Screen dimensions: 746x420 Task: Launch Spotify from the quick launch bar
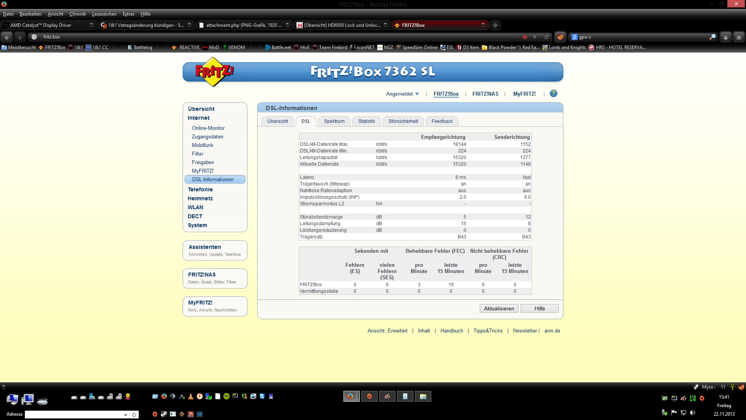tap(227, 396)
